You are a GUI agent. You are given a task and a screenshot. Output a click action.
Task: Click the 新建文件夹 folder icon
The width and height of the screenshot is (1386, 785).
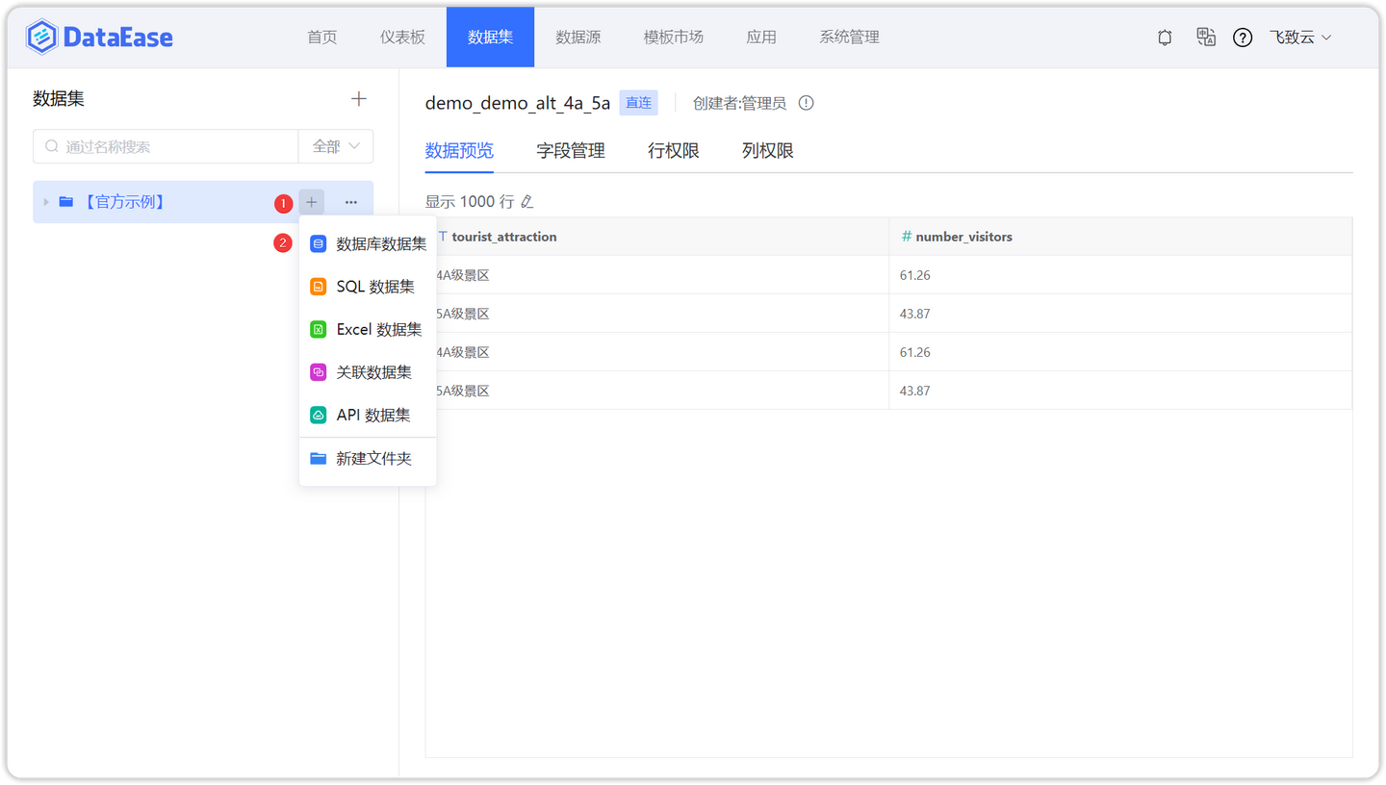(x=318, y=459)
